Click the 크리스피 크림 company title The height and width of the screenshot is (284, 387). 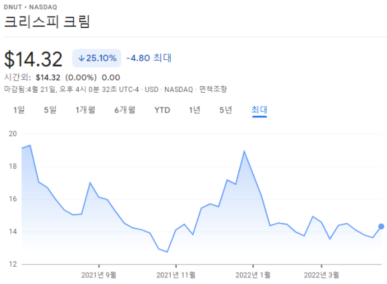tap(47, 22)
